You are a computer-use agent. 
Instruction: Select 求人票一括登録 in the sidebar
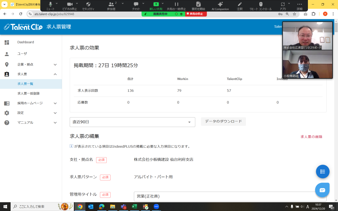pos(31,93)
